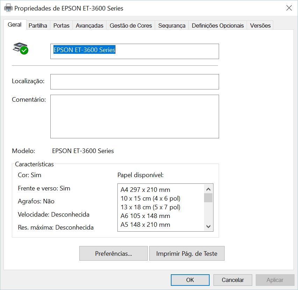298x290 pixels.
Task: Click inside the Comentário text box
Action: tap(135, 116)
